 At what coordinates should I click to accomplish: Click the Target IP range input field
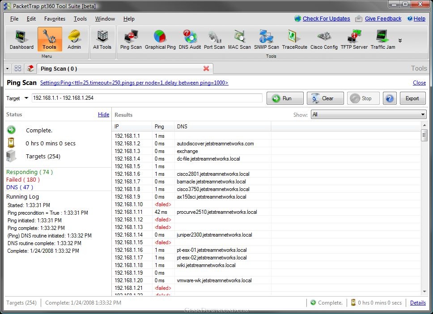pyautogui.click(x=147, y=98)
